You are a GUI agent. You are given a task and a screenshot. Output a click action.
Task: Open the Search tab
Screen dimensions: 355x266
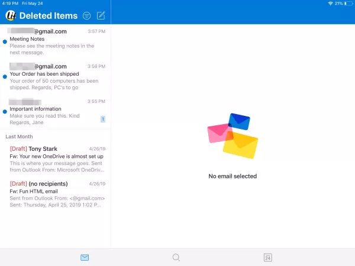(176, 257)
